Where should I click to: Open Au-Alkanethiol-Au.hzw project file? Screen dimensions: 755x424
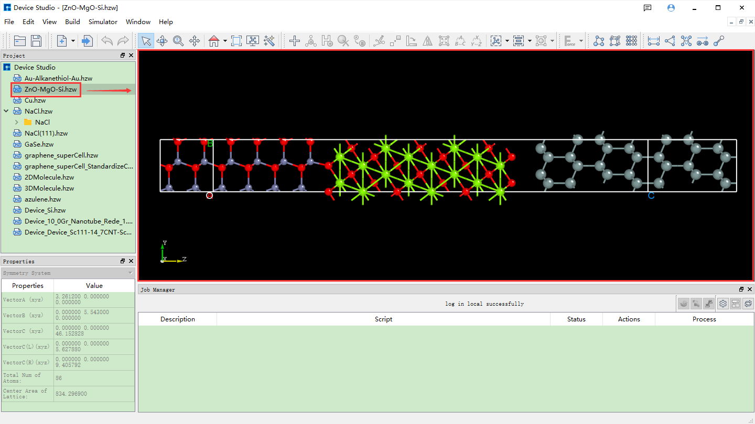(58, 79)
